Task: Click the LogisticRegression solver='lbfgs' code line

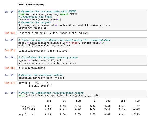Action: click(x=61, y=43)
